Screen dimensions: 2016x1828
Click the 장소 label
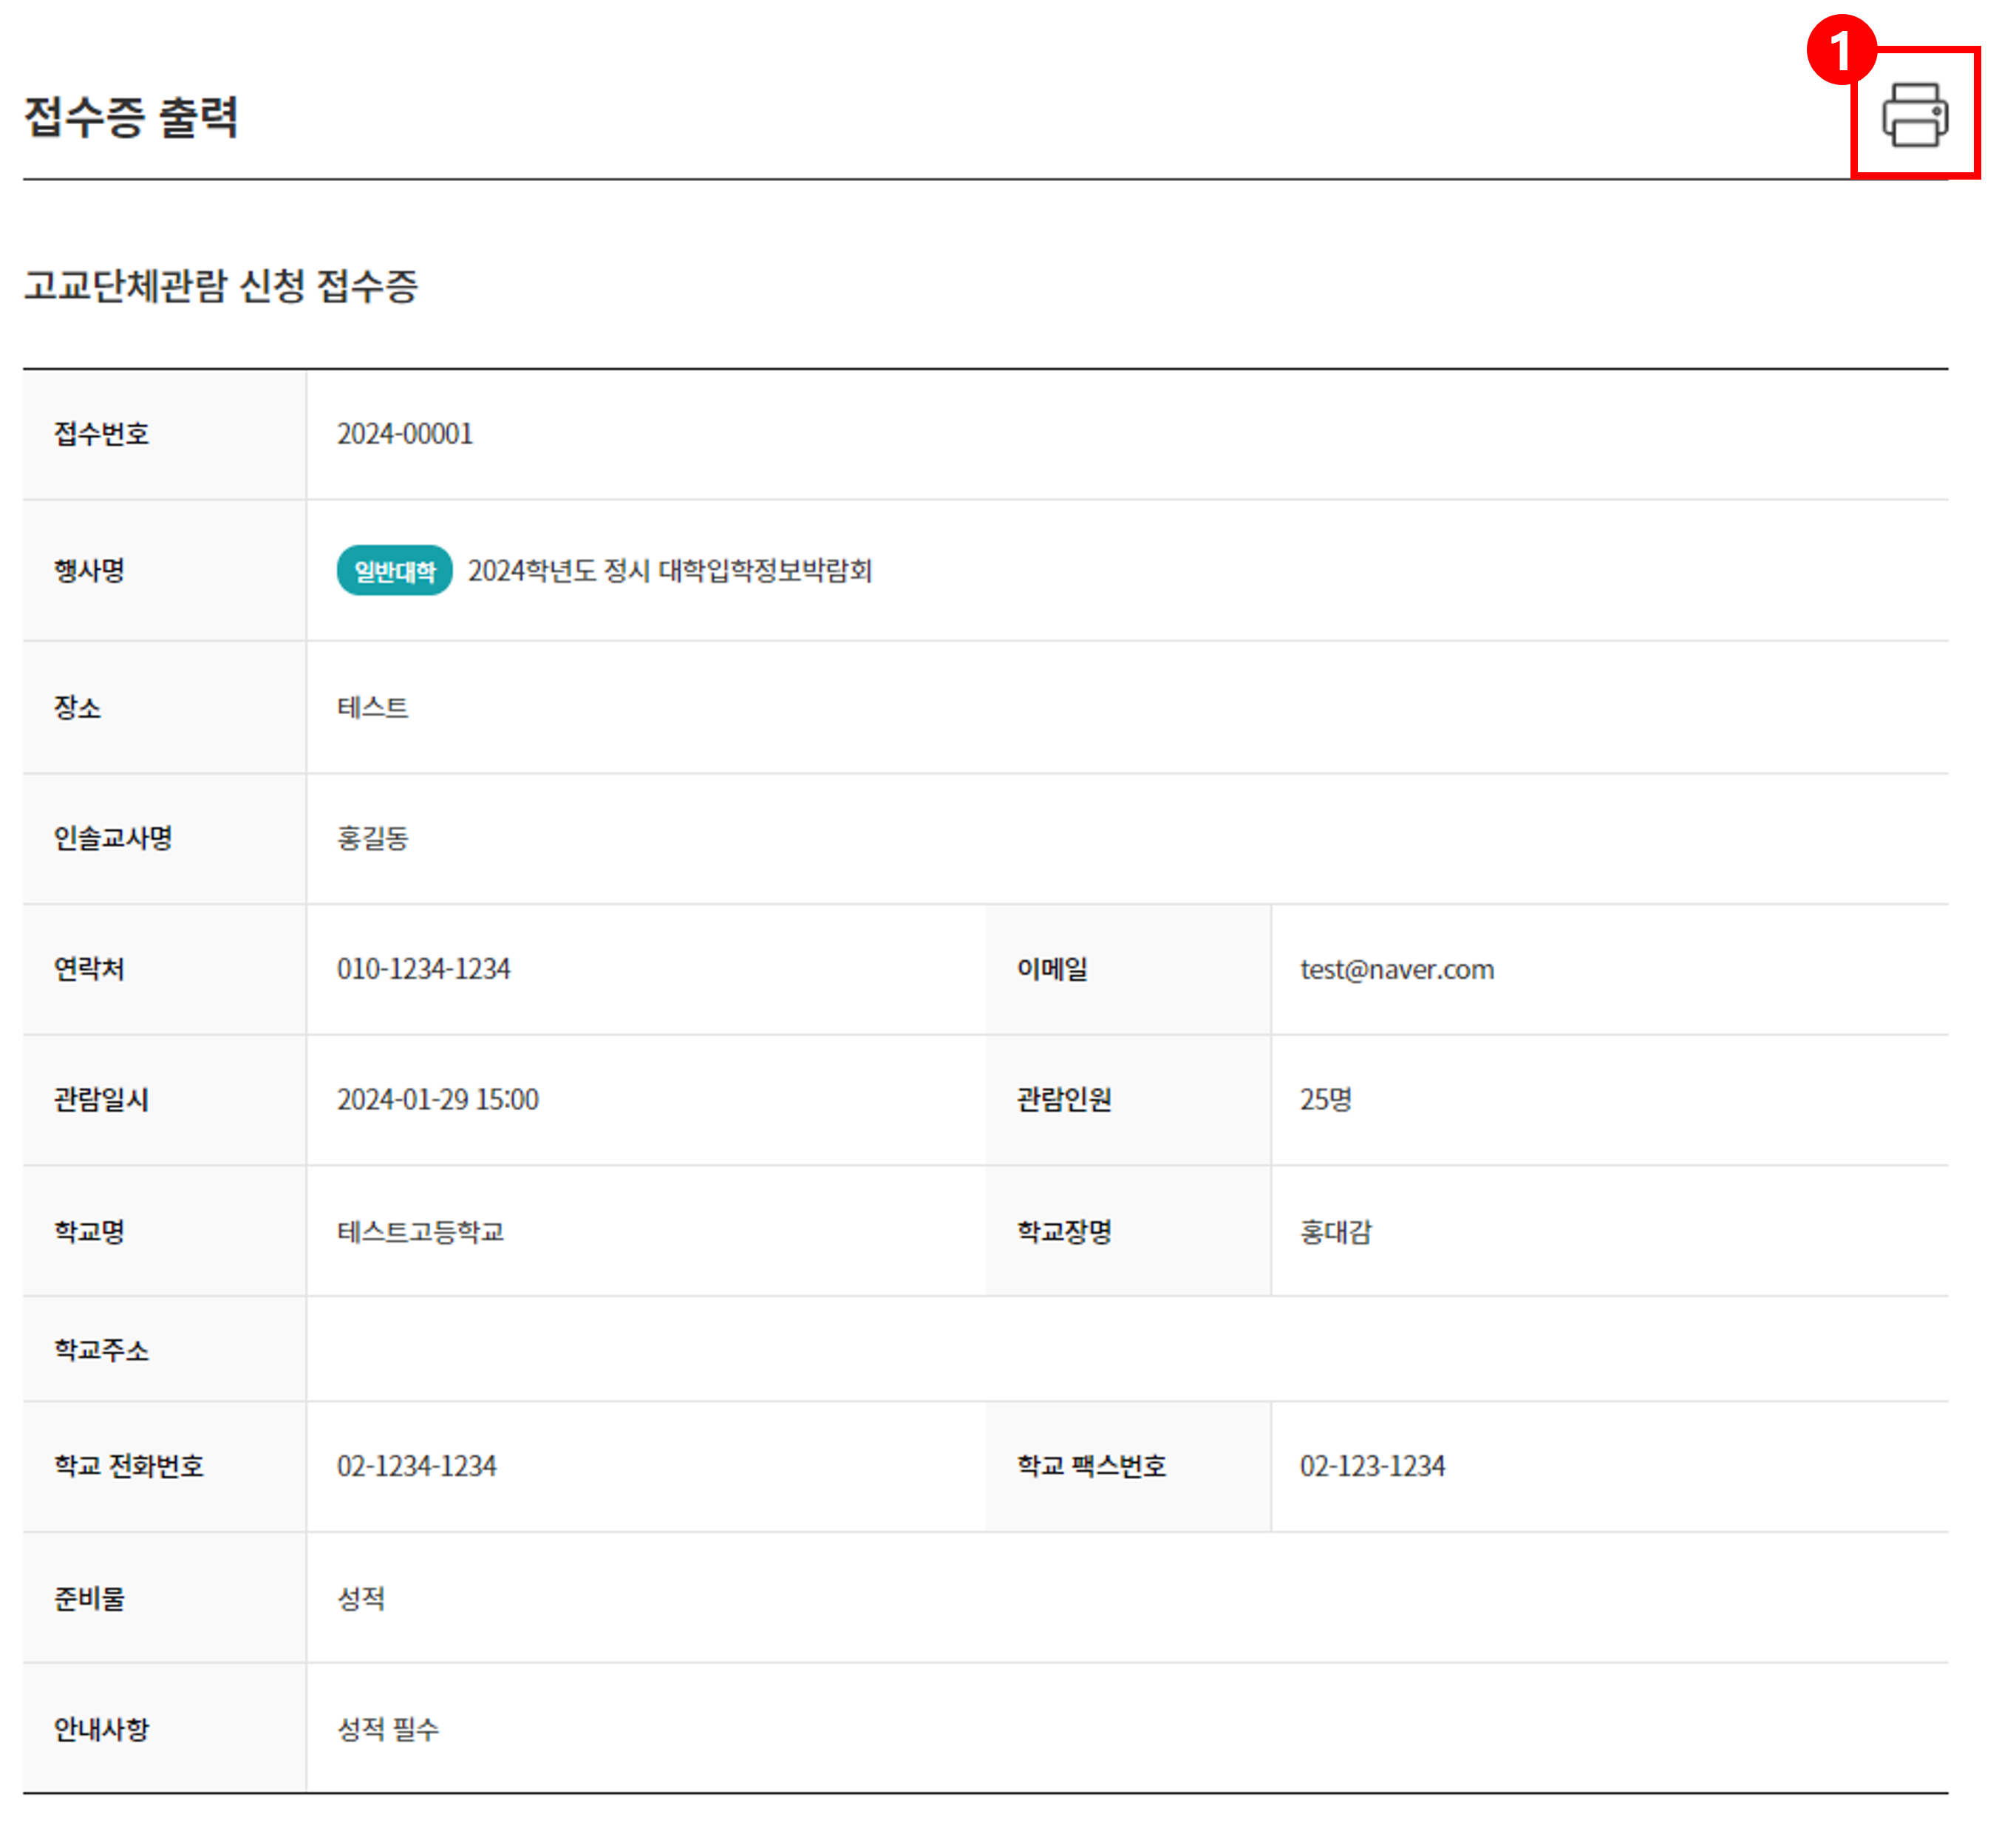pyautogui.click(x=78, y=708)
